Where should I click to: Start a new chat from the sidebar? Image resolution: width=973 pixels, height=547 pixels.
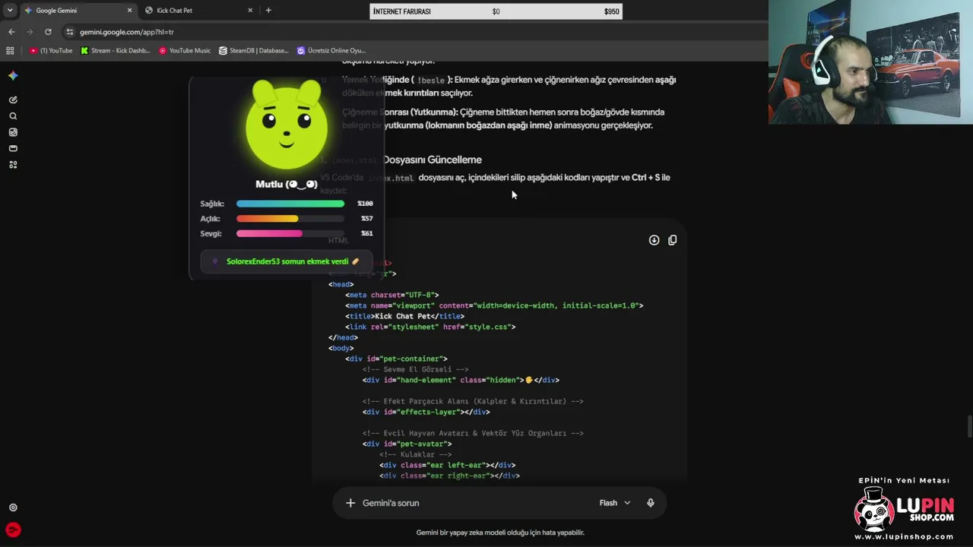(13, 100)
